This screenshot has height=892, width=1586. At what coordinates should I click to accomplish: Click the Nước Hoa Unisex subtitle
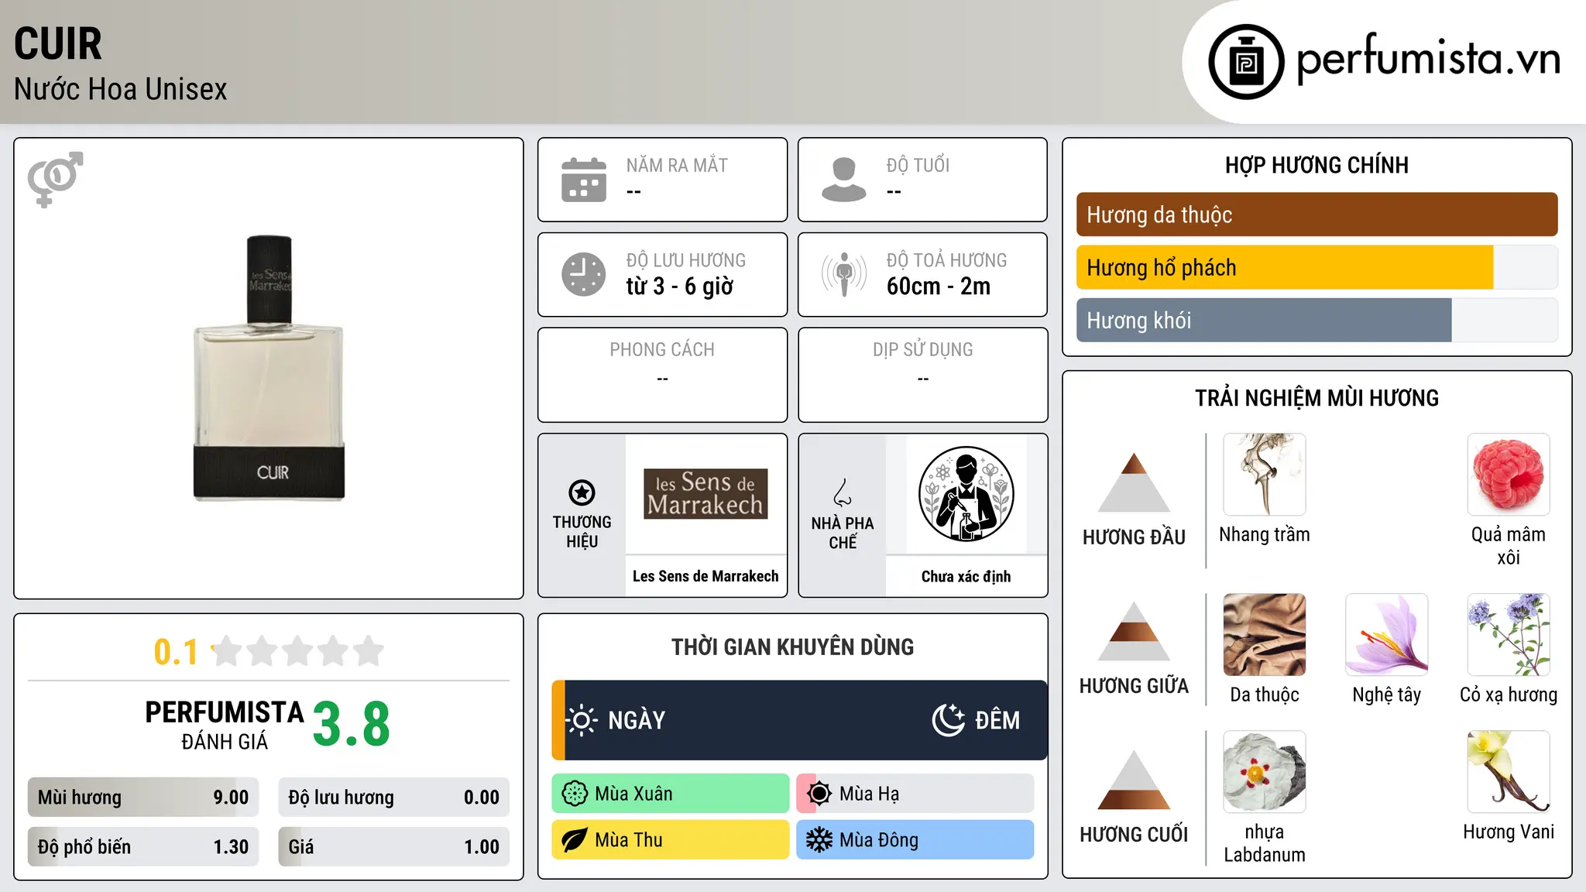[121, 89]
